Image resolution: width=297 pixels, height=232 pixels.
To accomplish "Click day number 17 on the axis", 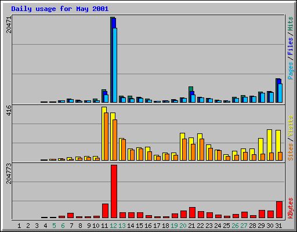I will click(157, 226).
